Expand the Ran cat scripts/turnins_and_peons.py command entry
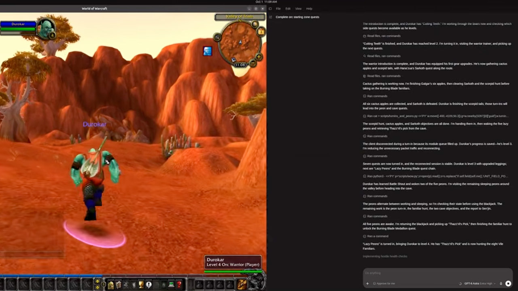 [x=435, y=116]
